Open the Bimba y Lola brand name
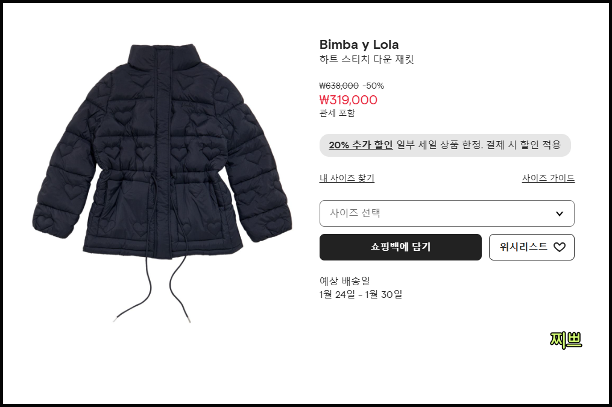The height and width of the screenshot is (407, 612). (x=359, y=45)
